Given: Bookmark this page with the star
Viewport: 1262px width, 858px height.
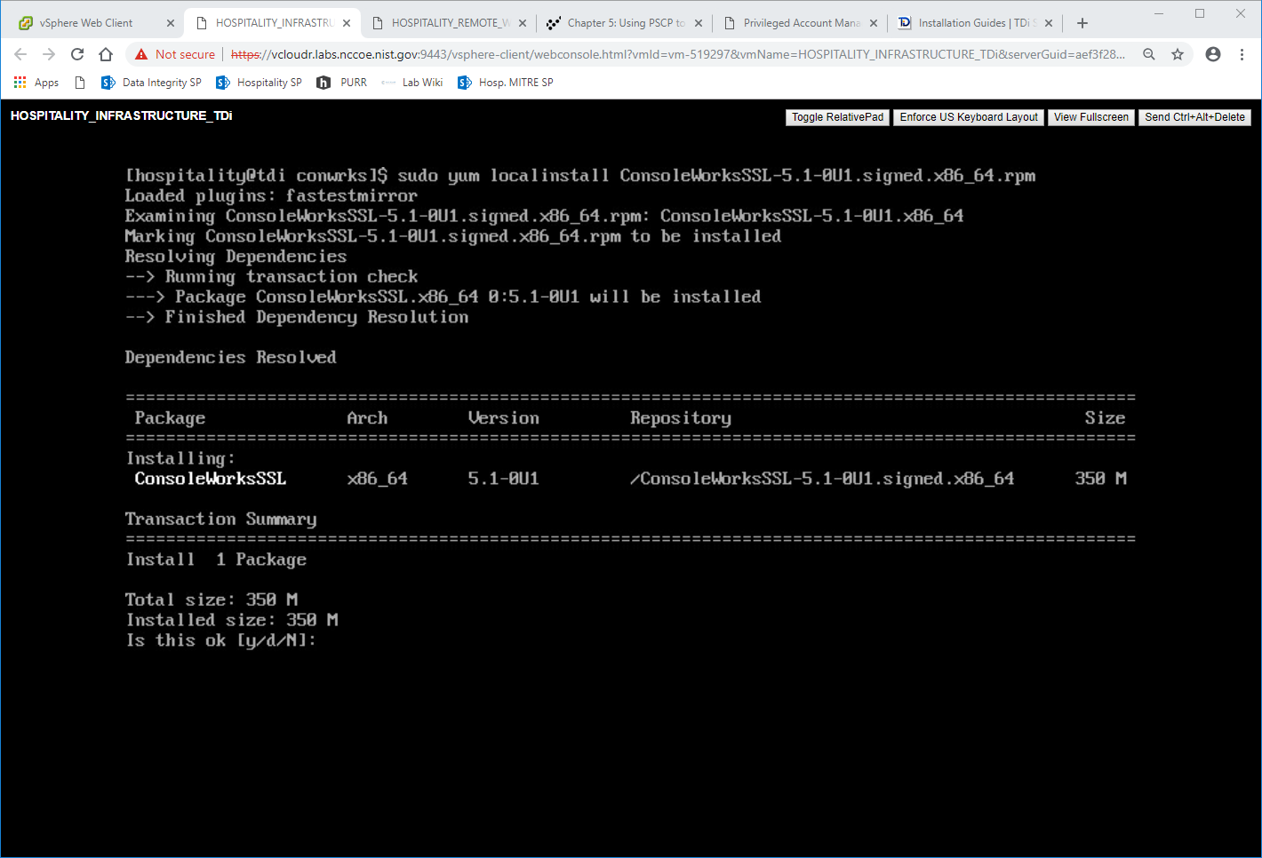Looking at the screenshot, I should 1178,54.
